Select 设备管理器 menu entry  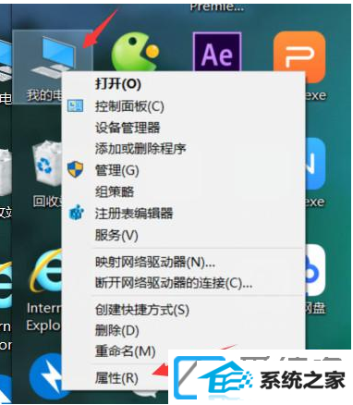pyautogui.click(x=128, y=128)
